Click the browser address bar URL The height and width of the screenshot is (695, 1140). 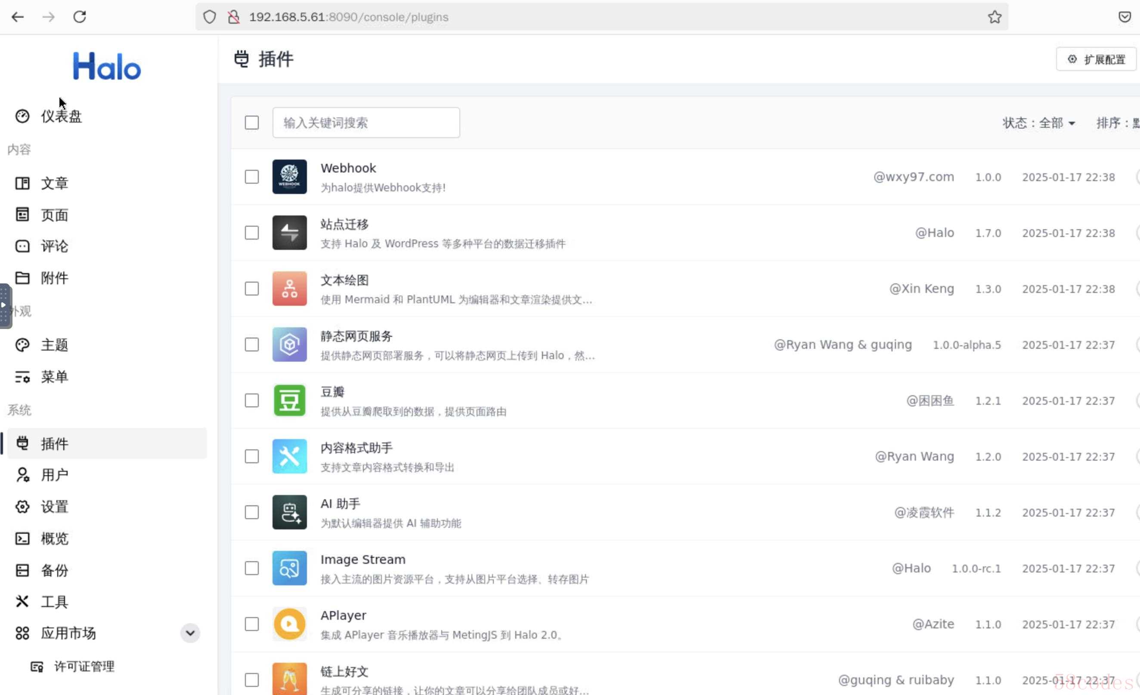(349, 17)
